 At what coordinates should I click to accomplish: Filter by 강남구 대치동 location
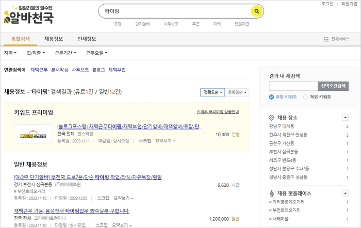point(282,126)
